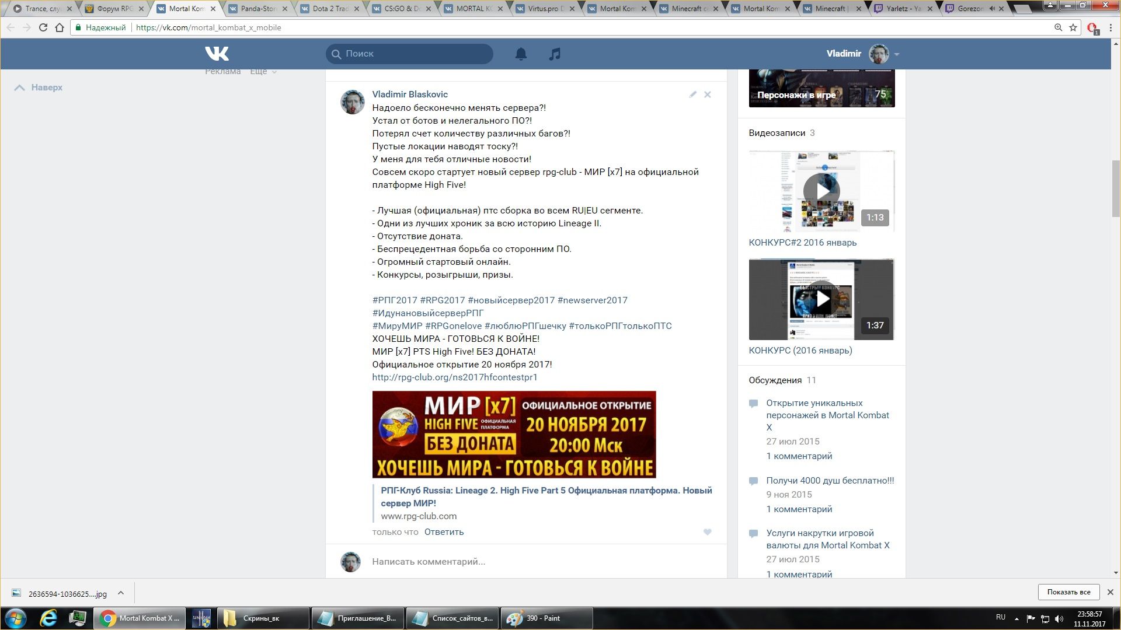
Task: Go back with the browser back arrow
Action: point(11,27)
